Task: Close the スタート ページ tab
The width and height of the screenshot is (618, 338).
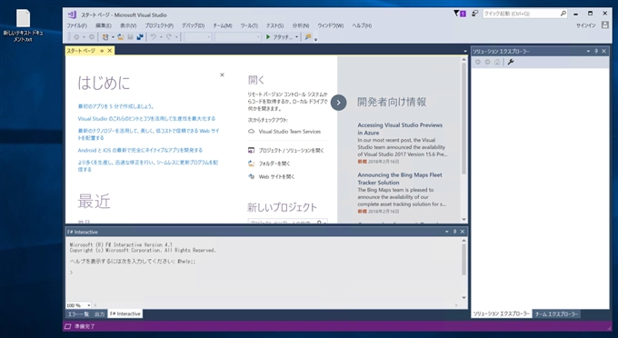Action: pyautogui.click(x=110, y=51)
